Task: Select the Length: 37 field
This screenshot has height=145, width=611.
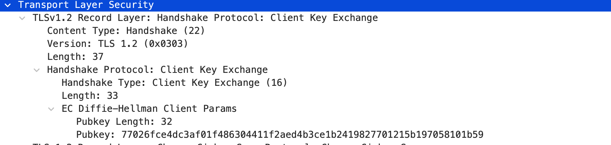Action: tap(75, 57)
